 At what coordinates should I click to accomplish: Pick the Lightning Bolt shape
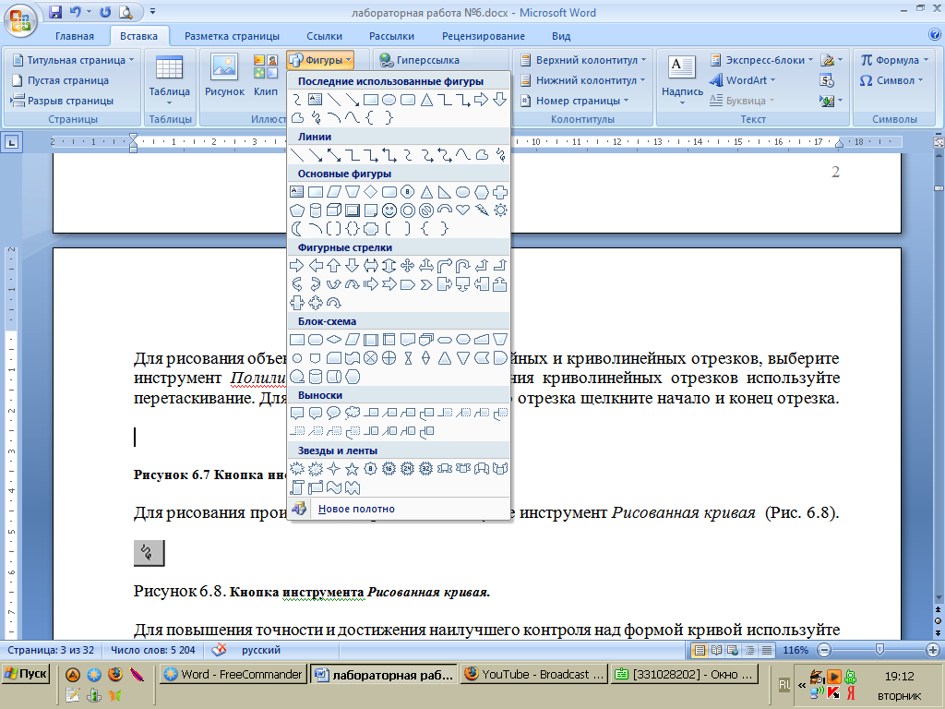tap(482, 210)
